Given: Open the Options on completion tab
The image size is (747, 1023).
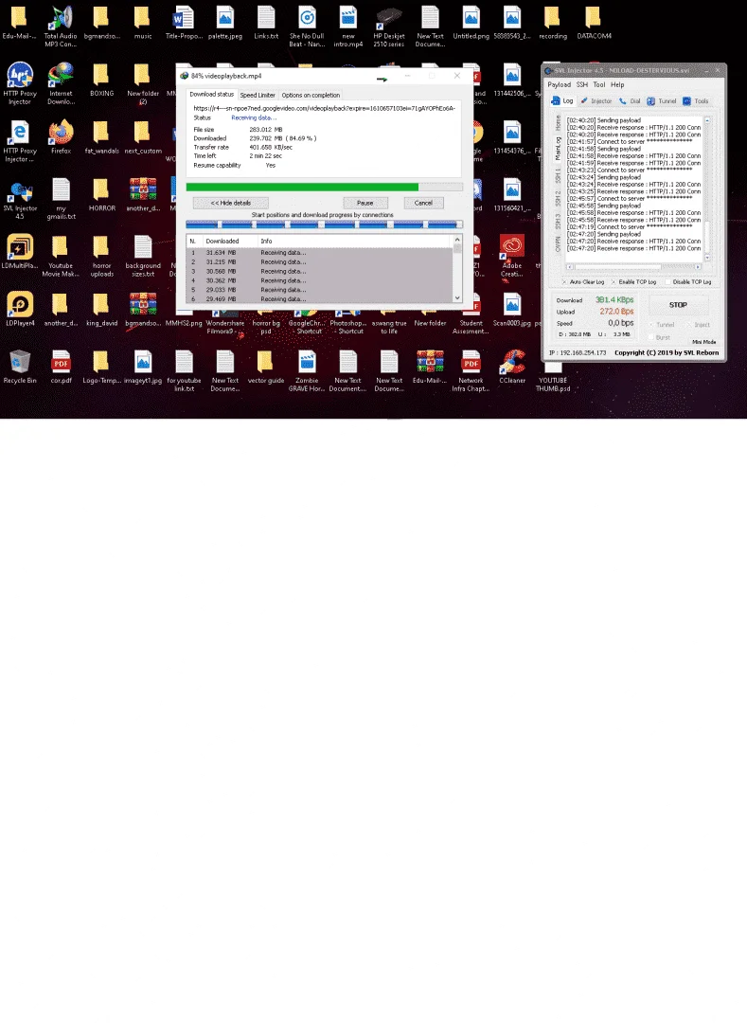Looking at the screenshot, I should pos(311,96).
